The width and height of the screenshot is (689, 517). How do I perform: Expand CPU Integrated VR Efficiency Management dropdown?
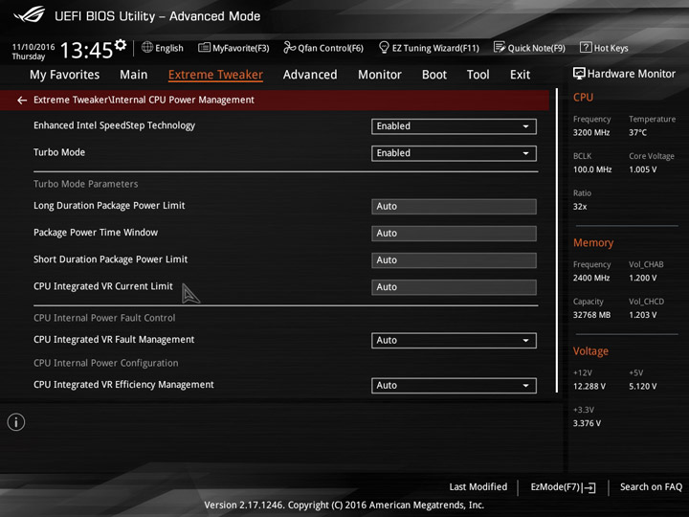pos(454,386)
